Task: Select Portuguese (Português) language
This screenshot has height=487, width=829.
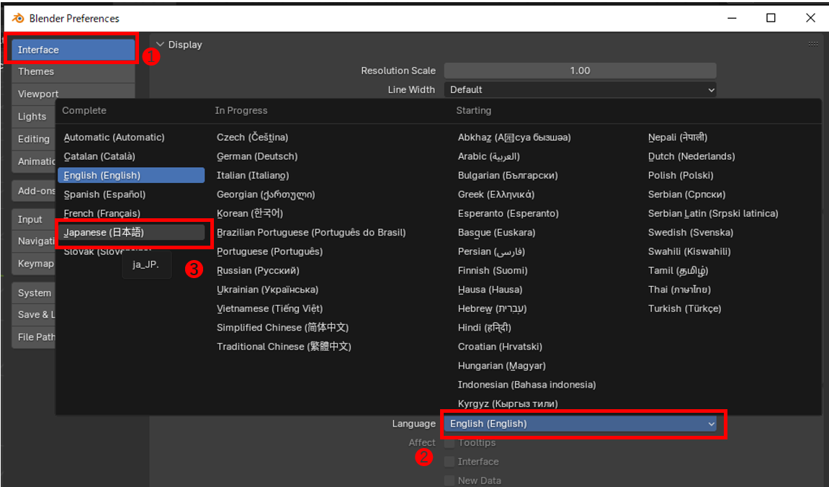Action: pyautogui.click(x=269, y=251)
